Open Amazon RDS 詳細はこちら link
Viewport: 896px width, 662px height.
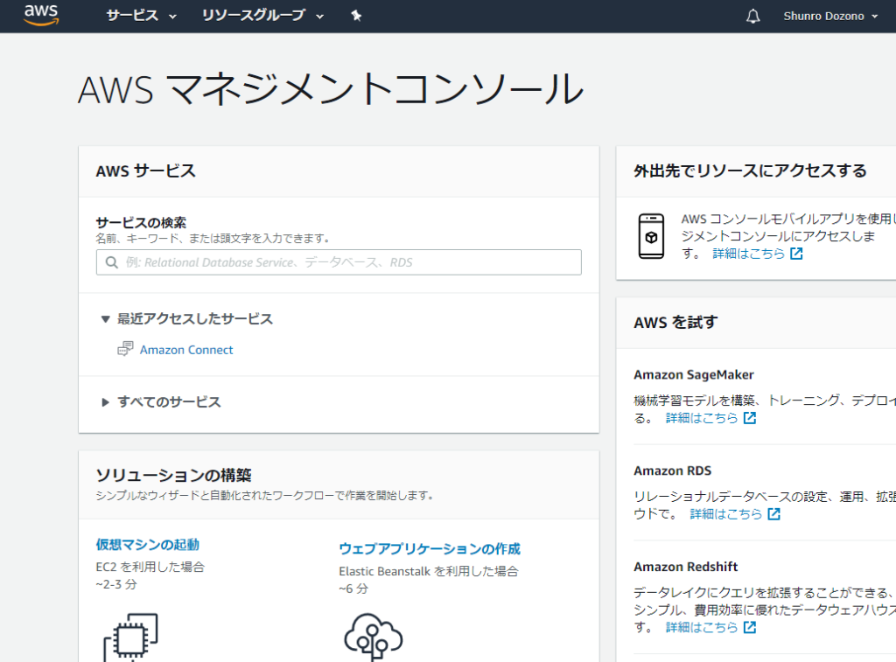click(x=725, y=514)
